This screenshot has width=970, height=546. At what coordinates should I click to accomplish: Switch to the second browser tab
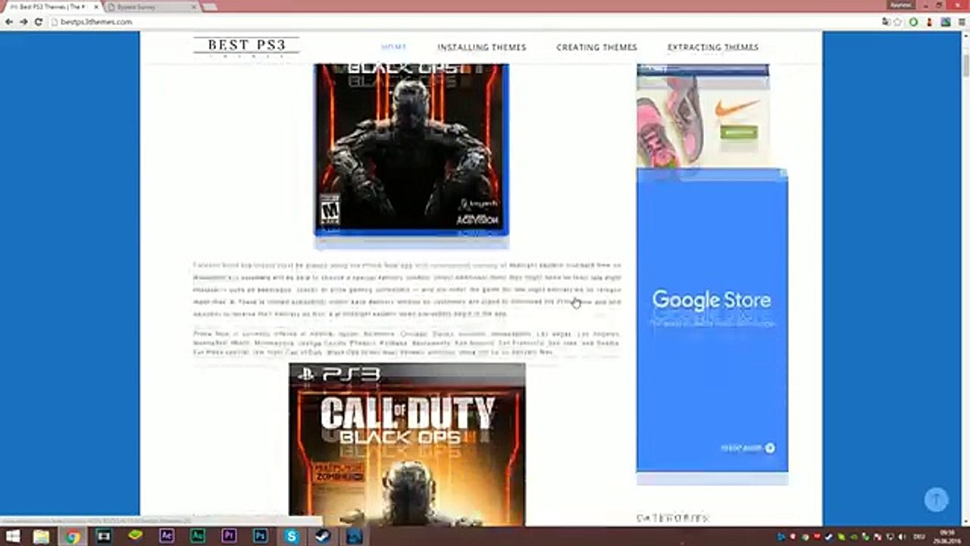tap(151, 7)
